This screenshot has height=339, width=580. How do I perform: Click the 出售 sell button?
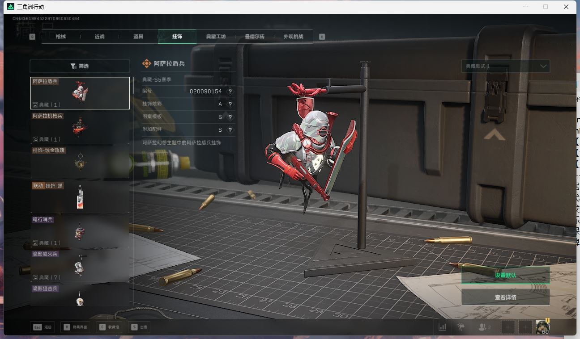tap(139, 327)
